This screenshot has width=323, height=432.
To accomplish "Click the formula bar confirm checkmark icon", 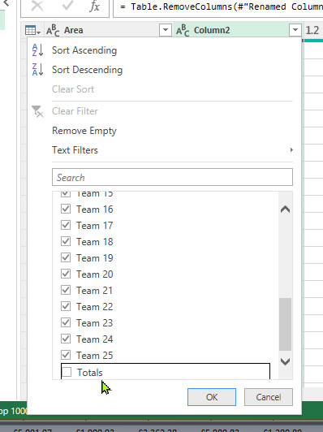I will [x=67, y=6].
